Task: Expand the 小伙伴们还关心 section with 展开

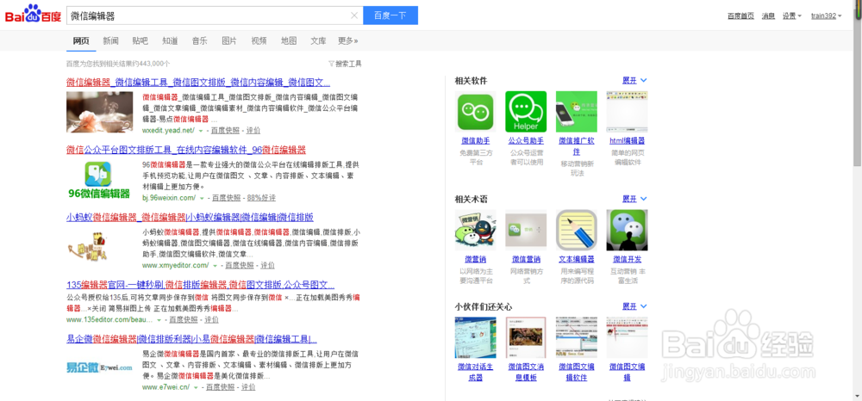Action: click(634, 306)
